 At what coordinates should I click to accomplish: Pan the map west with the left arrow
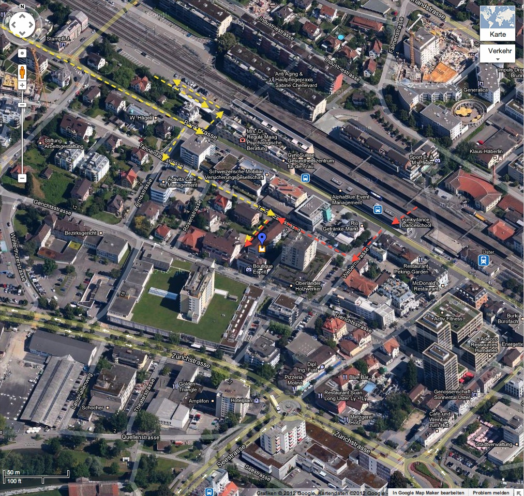[x=14, y=24]
